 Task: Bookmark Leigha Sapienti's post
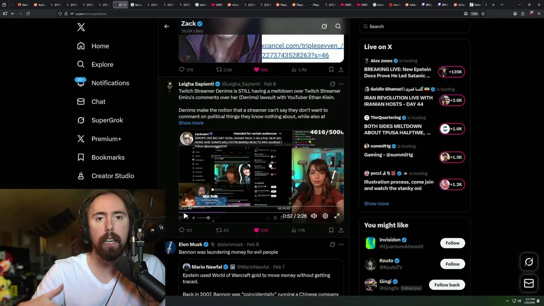click(x=331, y=230)
